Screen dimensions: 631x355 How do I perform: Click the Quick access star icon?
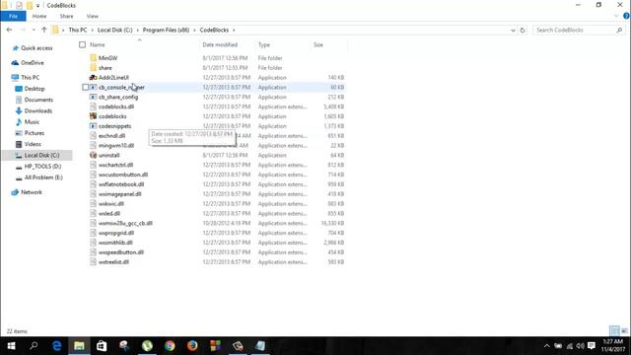pyautogui.click(x=16, y=48)
